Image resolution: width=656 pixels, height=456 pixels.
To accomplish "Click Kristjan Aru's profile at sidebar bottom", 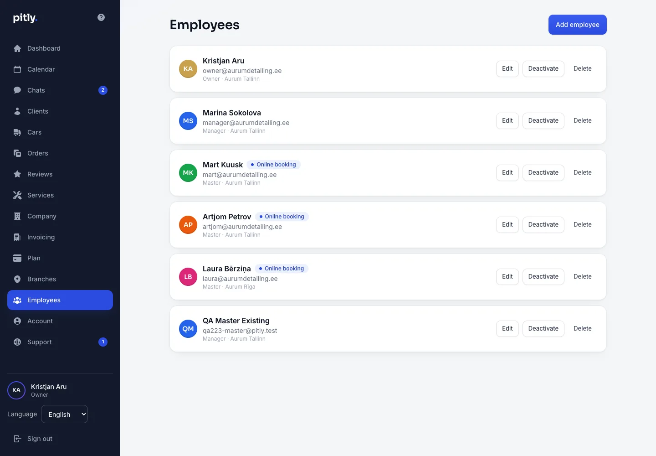I will click(x=60, y=390).
